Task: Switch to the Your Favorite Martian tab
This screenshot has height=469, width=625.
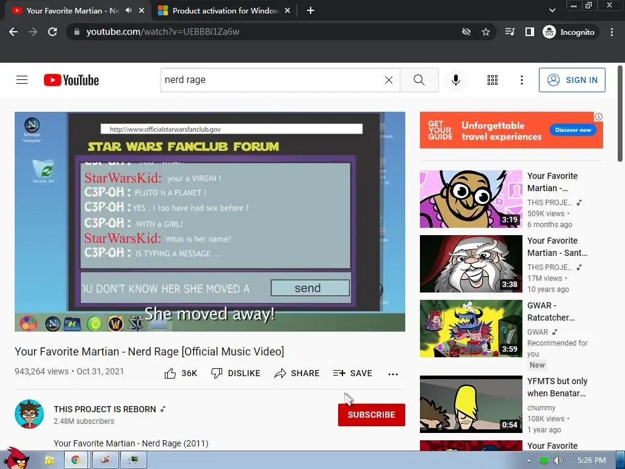Action: (72, 11)
